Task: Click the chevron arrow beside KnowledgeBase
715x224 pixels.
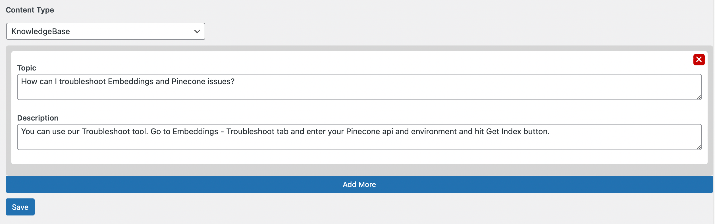Action: tap(197, 31)
